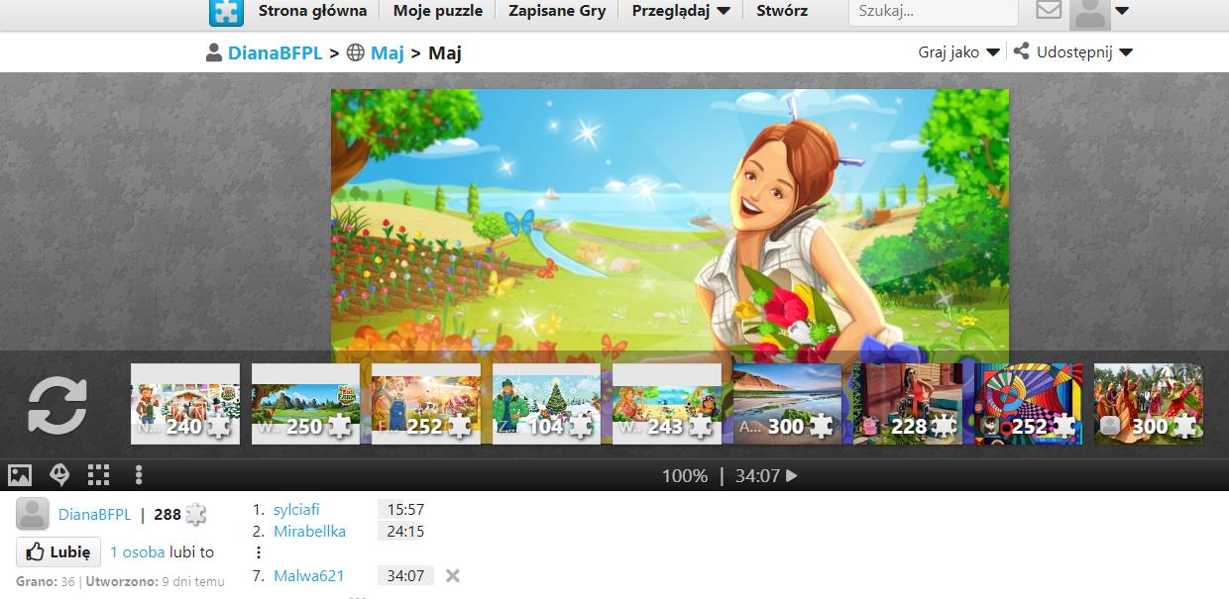Show the puzzle image preview icon
The height and width of the screenshot is (599, 1229).
20,475
